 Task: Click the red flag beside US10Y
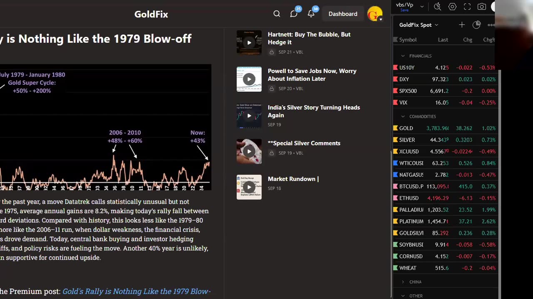coord(395,67)
